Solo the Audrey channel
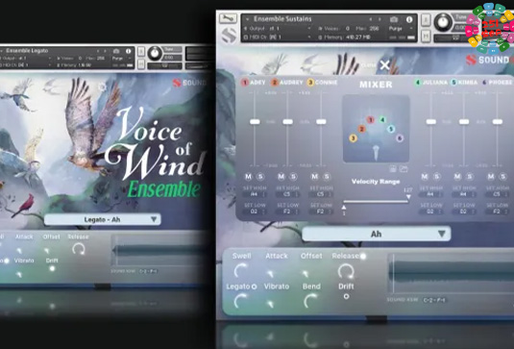The image size is (514, 349). (294, 177)
